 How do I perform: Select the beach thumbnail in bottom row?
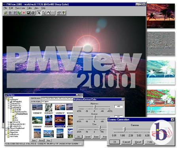37,133
